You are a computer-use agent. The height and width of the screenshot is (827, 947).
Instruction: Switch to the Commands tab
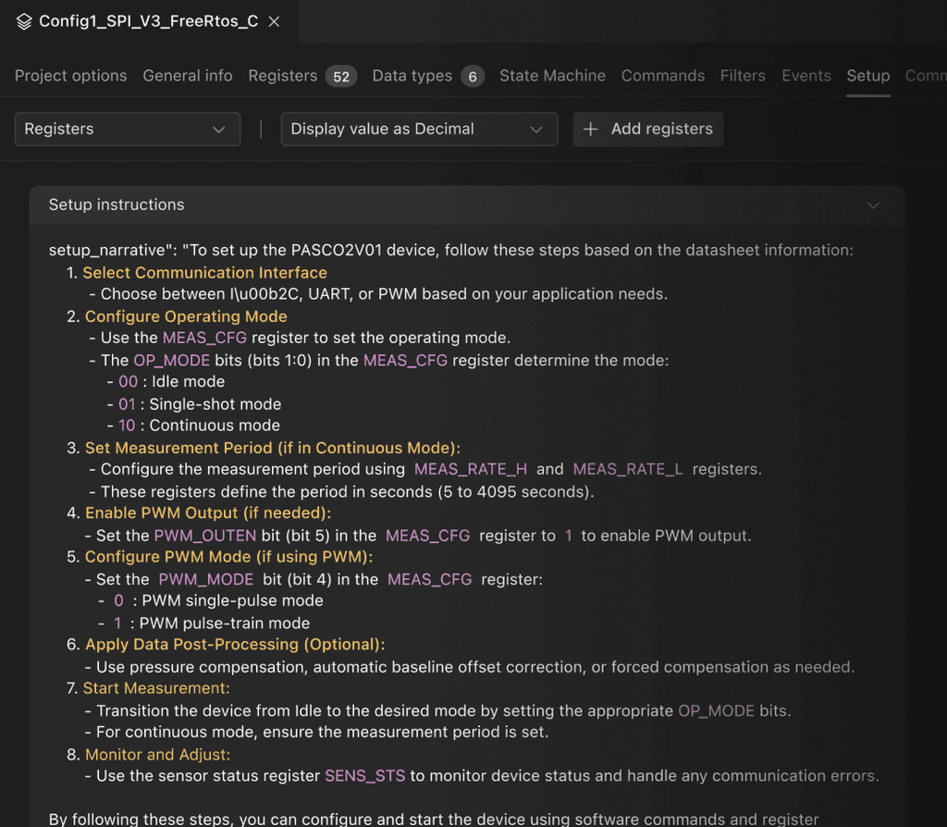(662, 76)
